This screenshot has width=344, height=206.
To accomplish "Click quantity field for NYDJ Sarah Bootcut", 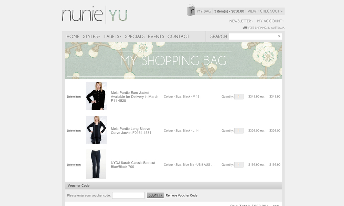I will [x=239, y=165].
